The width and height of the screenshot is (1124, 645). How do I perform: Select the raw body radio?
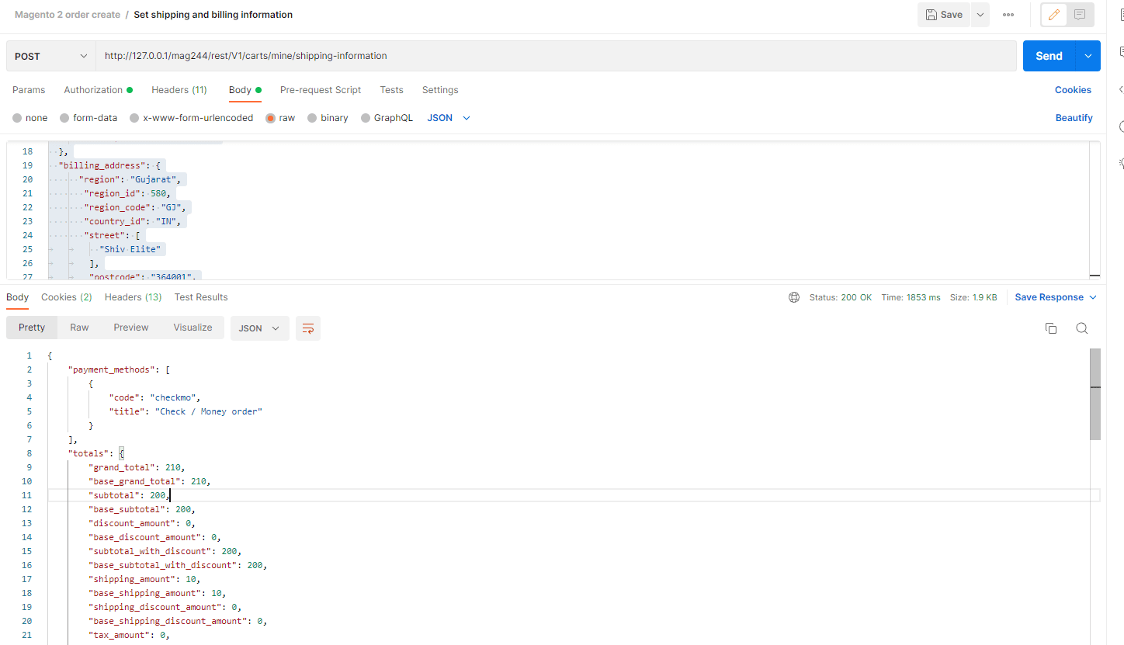(x=271, y=118)
